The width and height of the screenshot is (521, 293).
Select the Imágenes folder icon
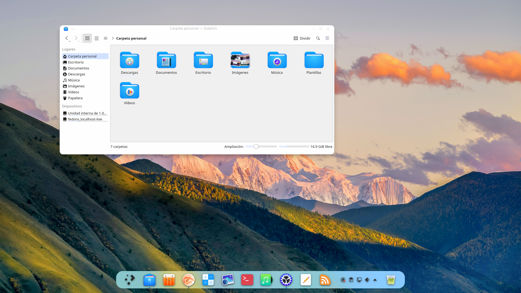tap(240, 60)
